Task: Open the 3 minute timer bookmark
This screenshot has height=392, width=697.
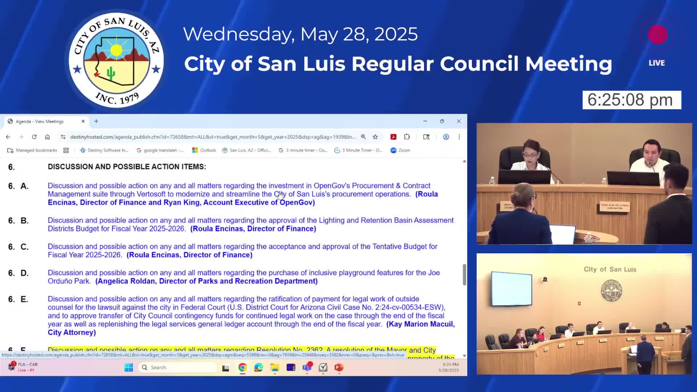Action: click(x=303, y=150)
